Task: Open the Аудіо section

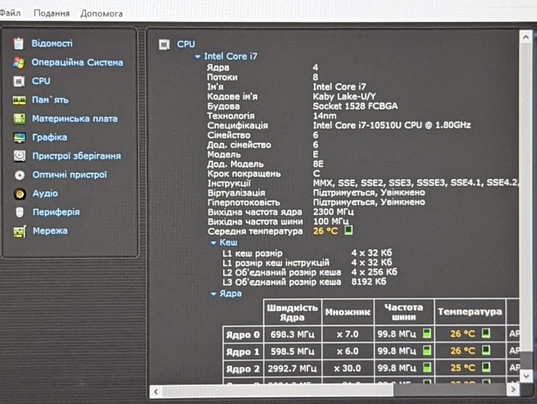Action: point(45,193)
